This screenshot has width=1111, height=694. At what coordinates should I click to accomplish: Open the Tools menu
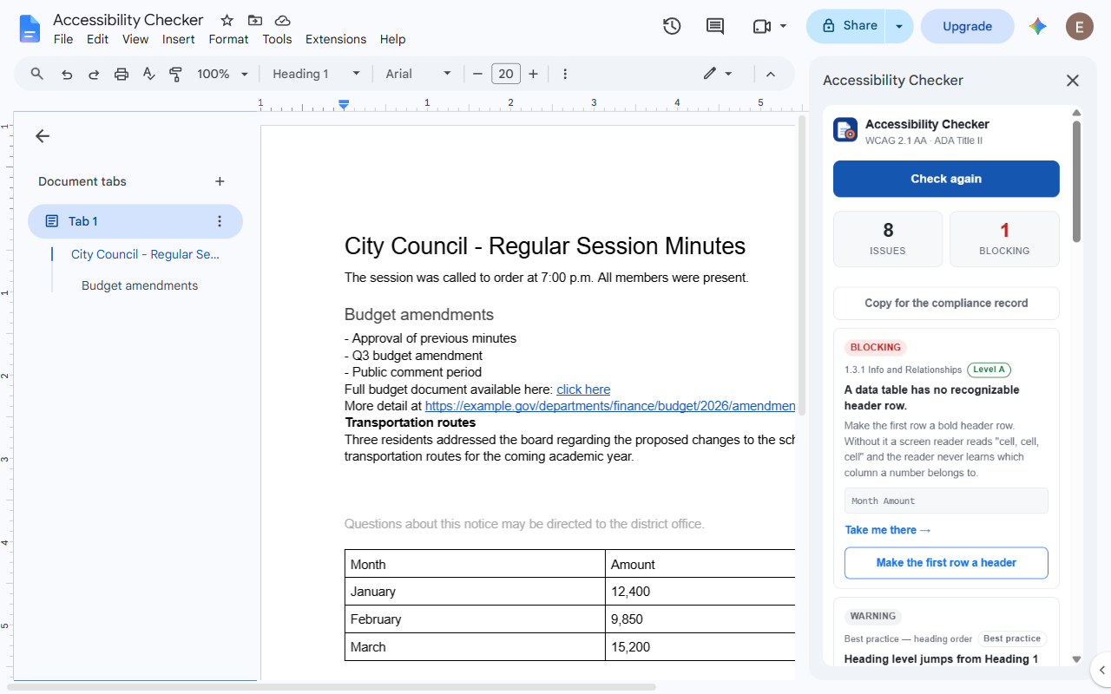(x=277, y=39)
